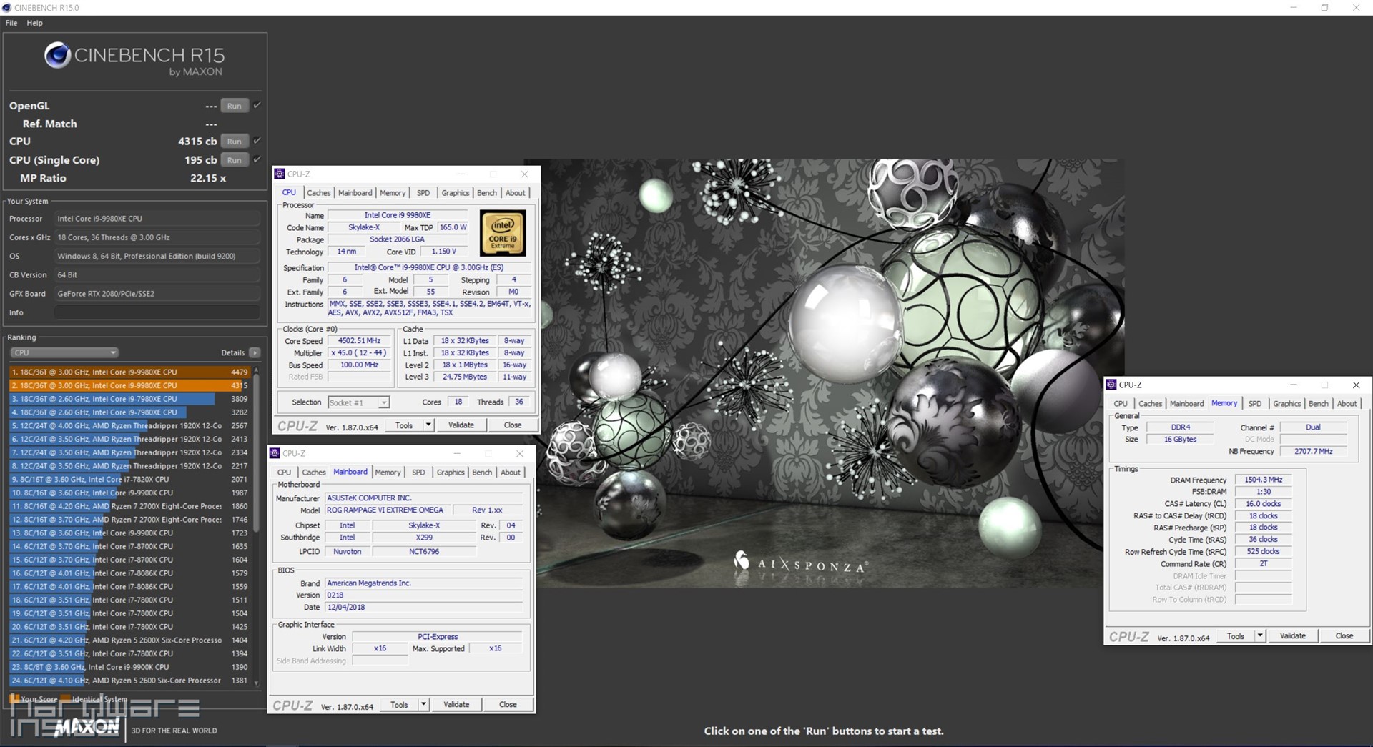This screenshot has width=1373, height=747.
Task: Click Validate in CPU-Z Memory window
Action: click(1293, 635)
